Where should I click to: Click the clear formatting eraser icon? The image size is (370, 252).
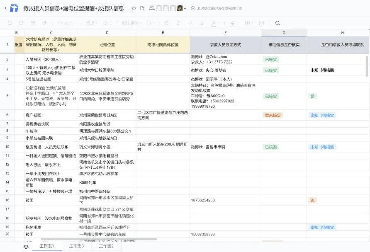pos(44,23)
